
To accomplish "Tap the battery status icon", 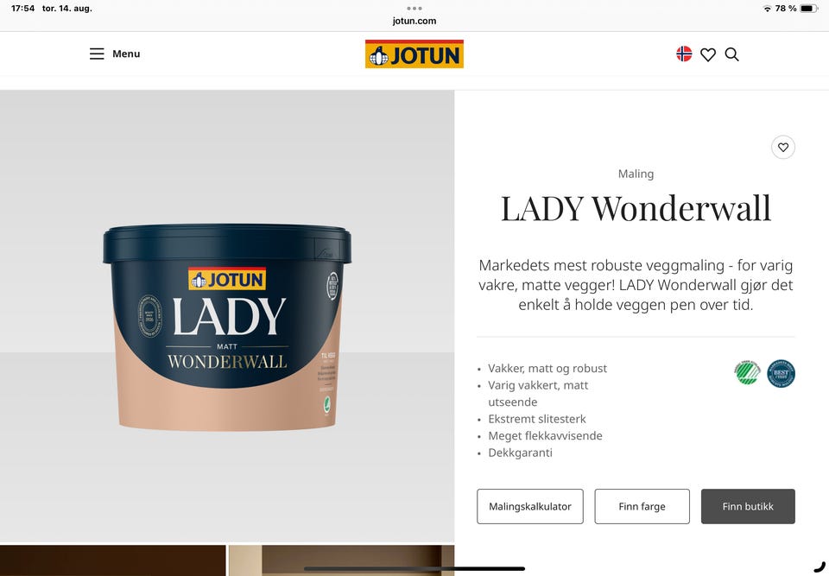I will [x=808, y=9].
